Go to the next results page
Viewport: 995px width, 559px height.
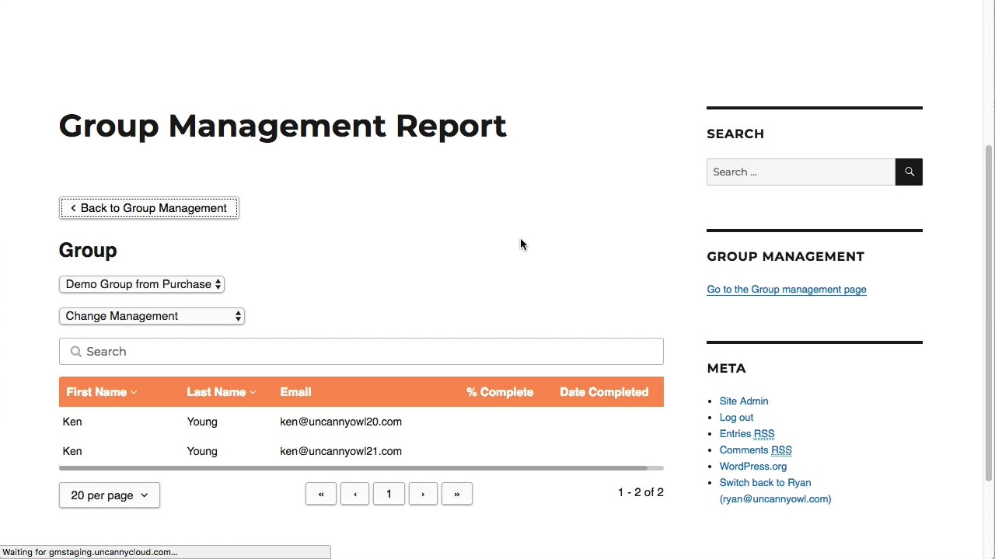pos(423,494)
